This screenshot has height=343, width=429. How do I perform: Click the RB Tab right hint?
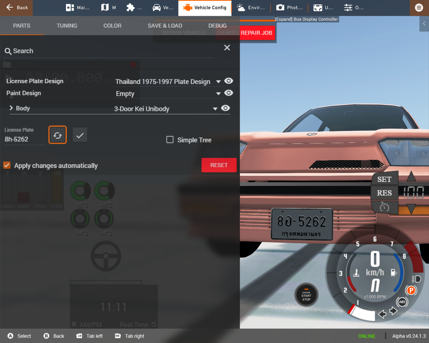coord(129,336)
